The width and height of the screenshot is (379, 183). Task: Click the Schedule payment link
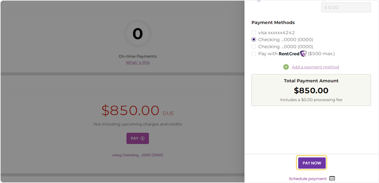[308, 178]
